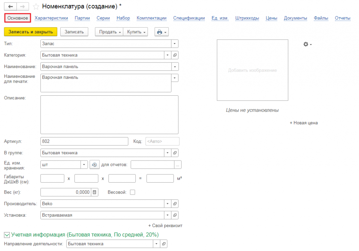Image resolution: width=359 pixels, height=251 pixels.
Task: Expand the Ед. изм. хранения dropdown arrow
Action: (84, 165)
